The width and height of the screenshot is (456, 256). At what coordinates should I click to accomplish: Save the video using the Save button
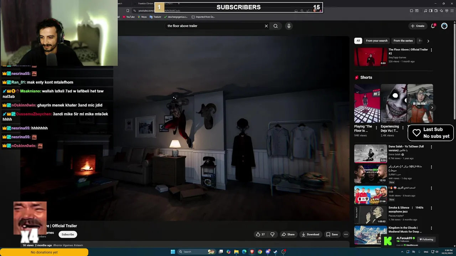332,234
